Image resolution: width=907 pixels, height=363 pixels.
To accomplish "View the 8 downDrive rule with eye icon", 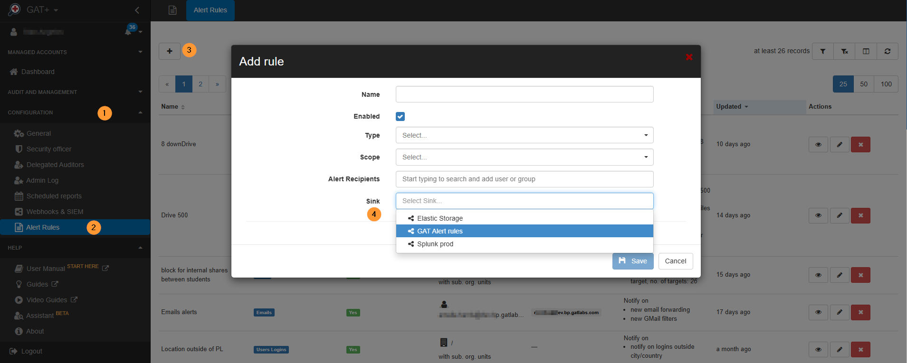I will [818, 145].
